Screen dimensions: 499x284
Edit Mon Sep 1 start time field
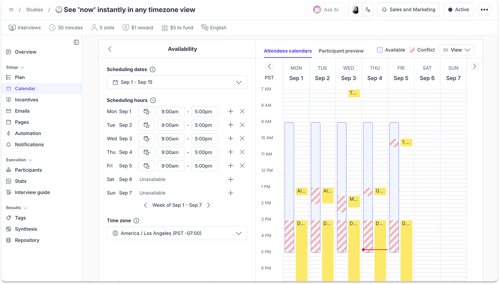171,112
